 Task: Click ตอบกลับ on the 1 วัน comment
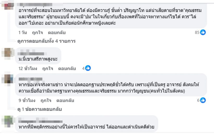[x=57, y=33]
